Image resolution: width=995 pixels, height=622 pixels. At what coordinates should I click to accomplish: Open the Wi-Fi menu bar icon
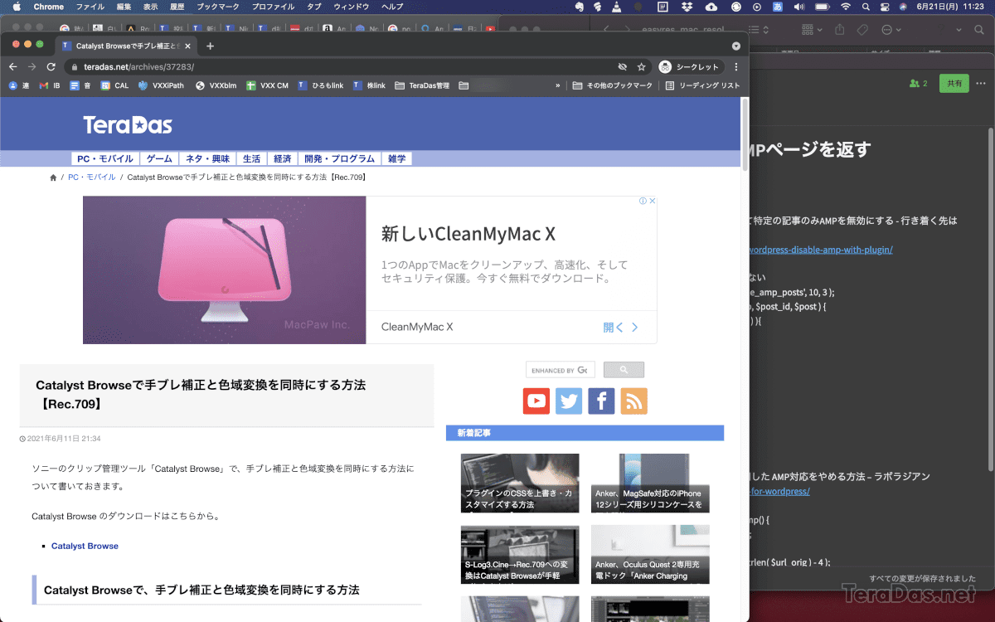point(845,7)
